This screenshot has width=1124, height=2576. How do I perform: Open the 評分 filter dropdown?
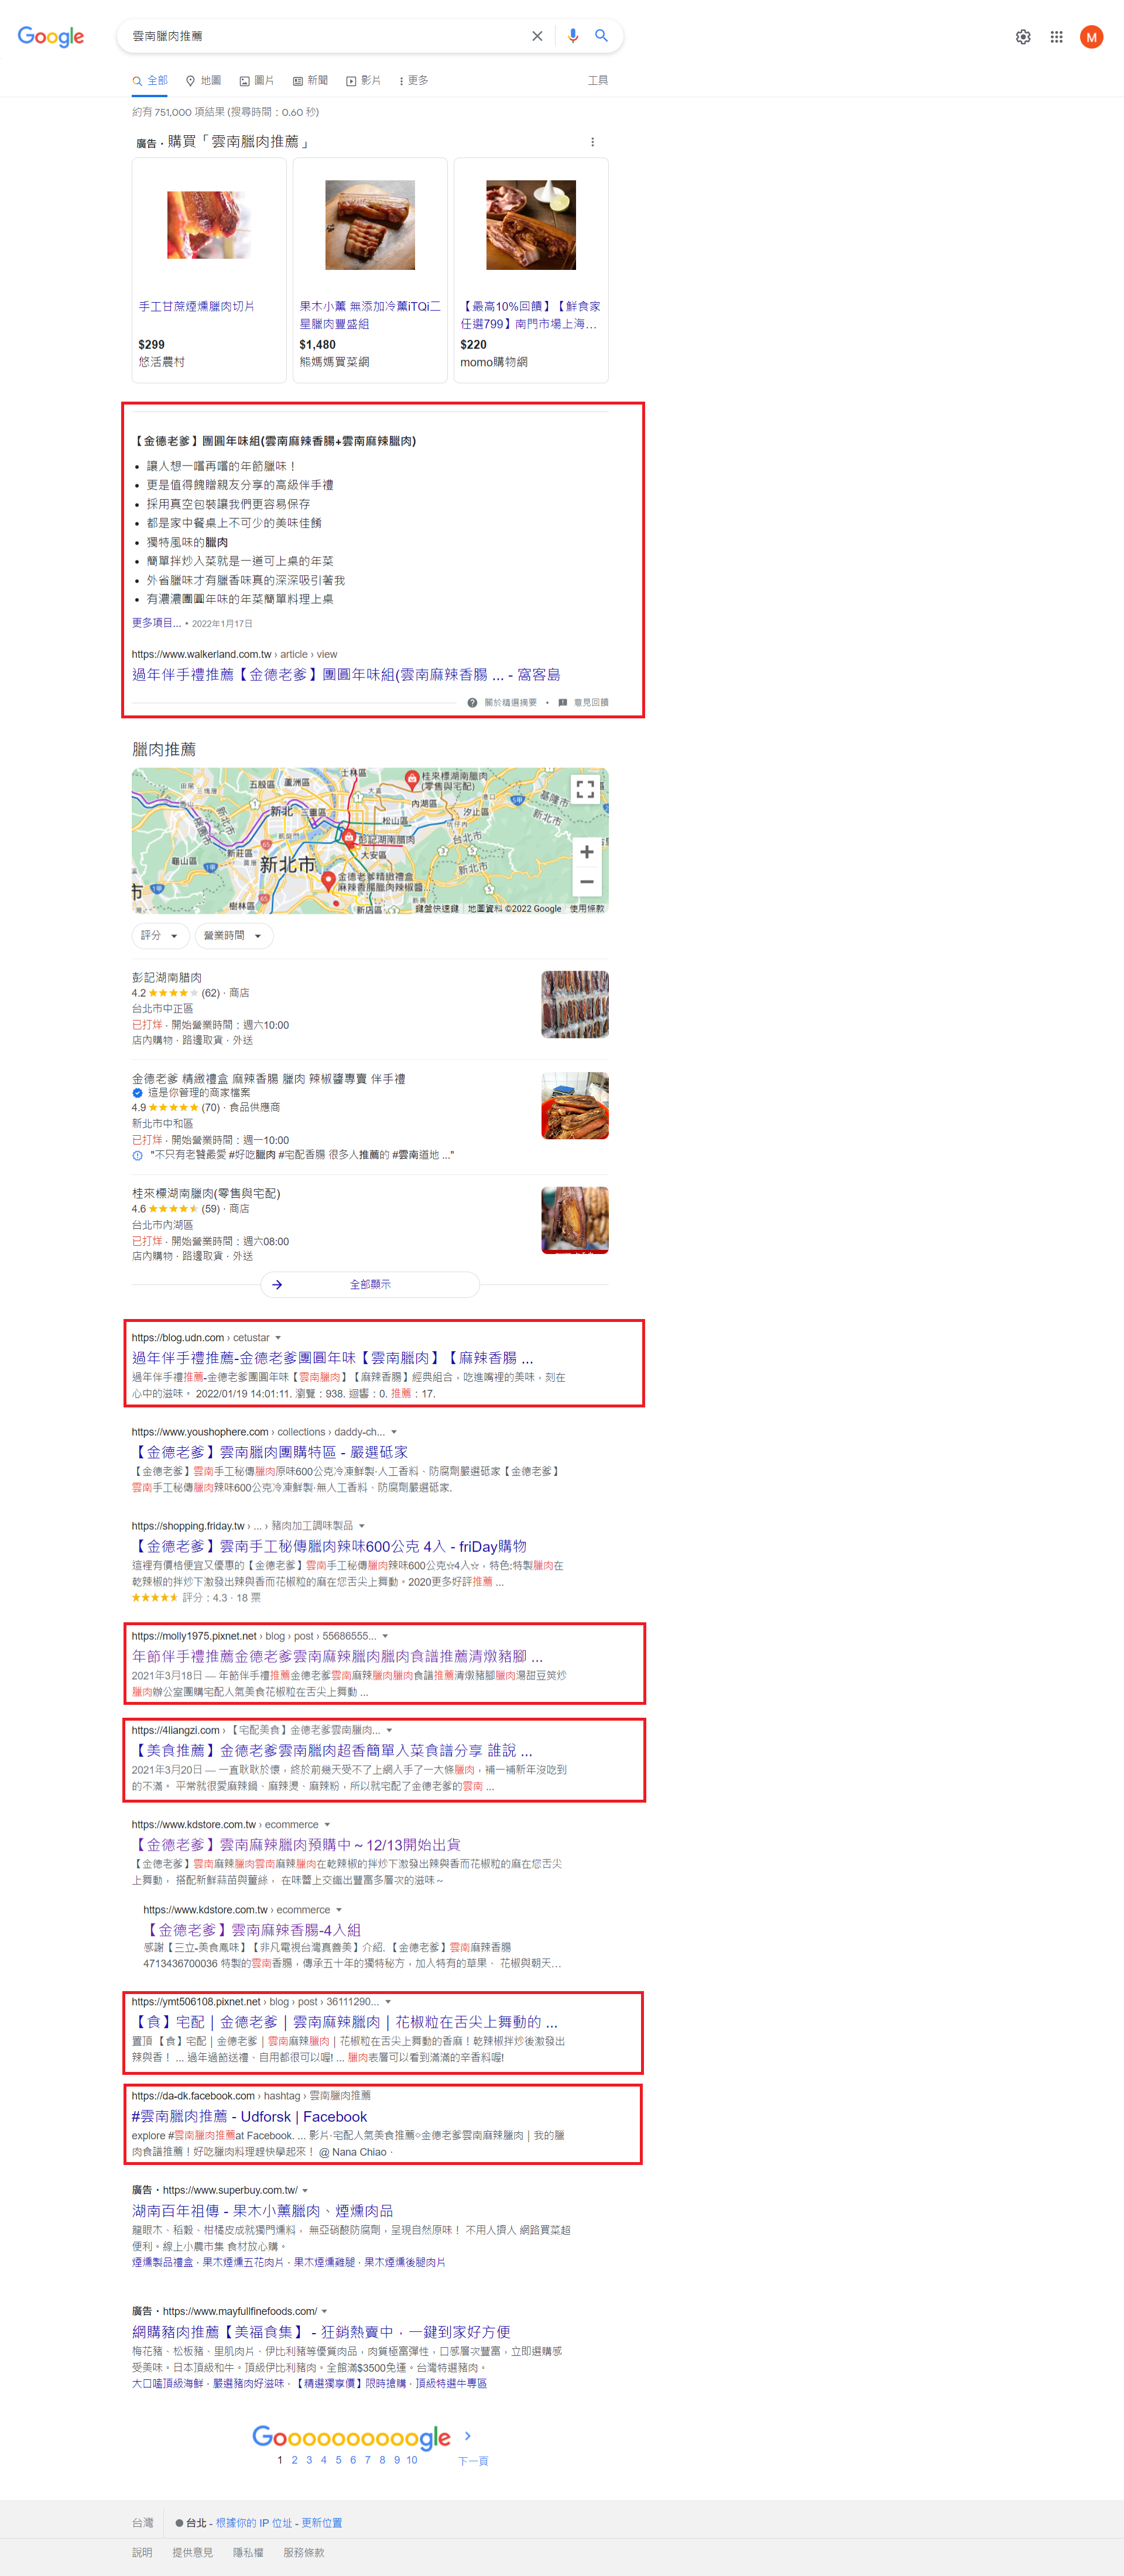[x=160, y=935]
